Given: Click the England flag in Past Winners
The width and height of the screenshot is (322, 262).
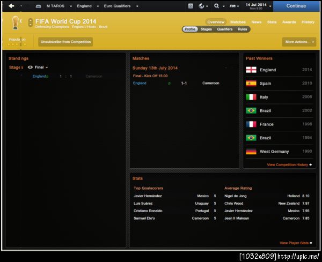Looking at the screenshot, I should pos(251,70).
